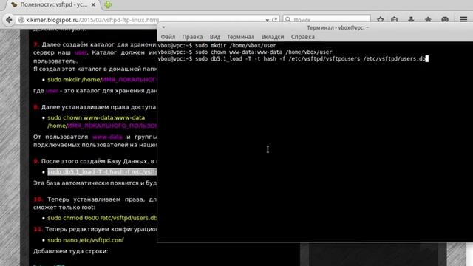Click the 'sudo chmod 0600 /etc/vsftpd/users.db' text
473x266 pixels.
pyautogui.click(x=102, y=218)
